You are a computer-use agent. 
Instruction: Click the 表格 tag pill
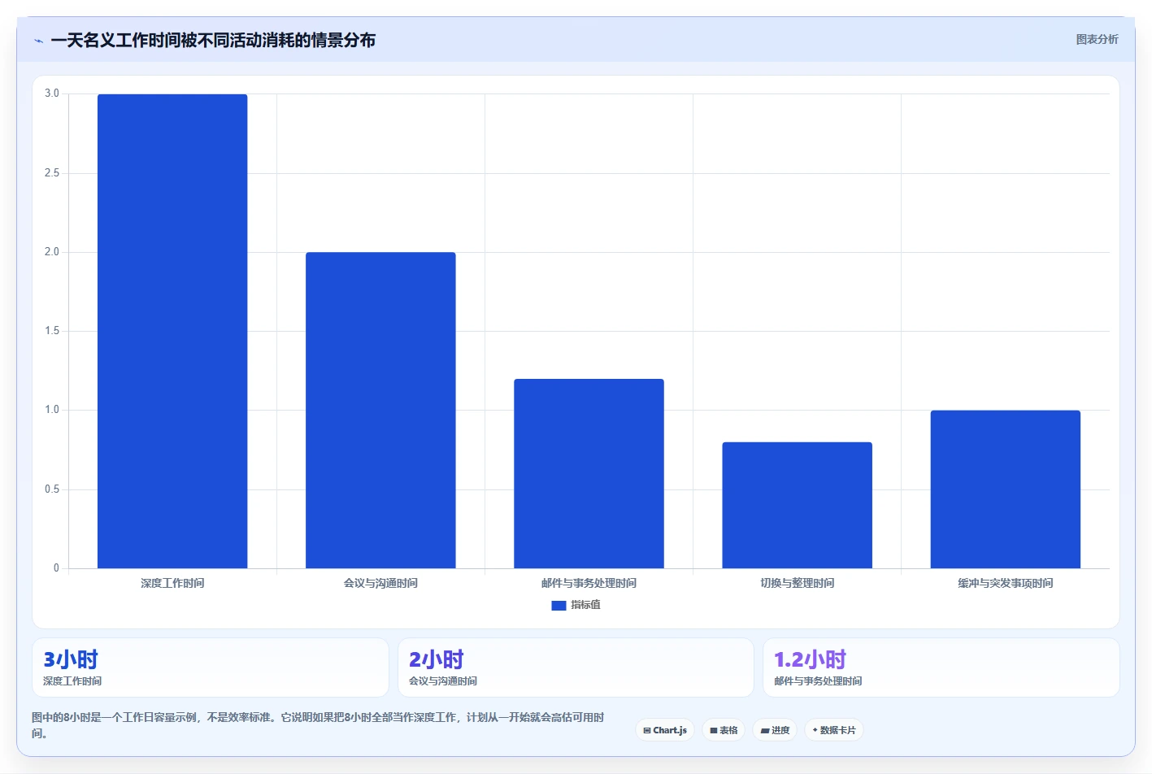pos(724,730)
